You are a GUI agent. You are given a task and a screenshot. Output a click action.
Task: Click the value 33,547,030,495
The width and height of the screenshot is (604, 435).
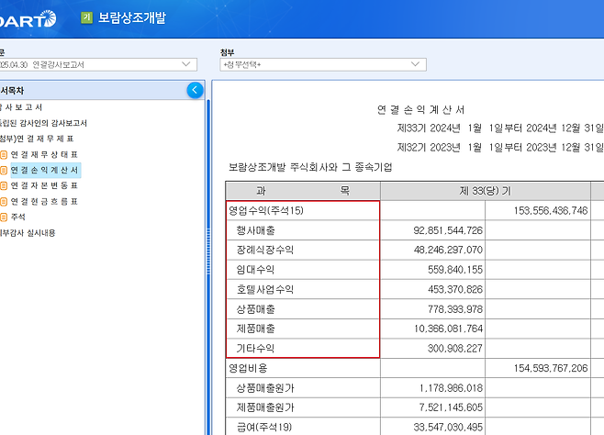coord(448,428)
